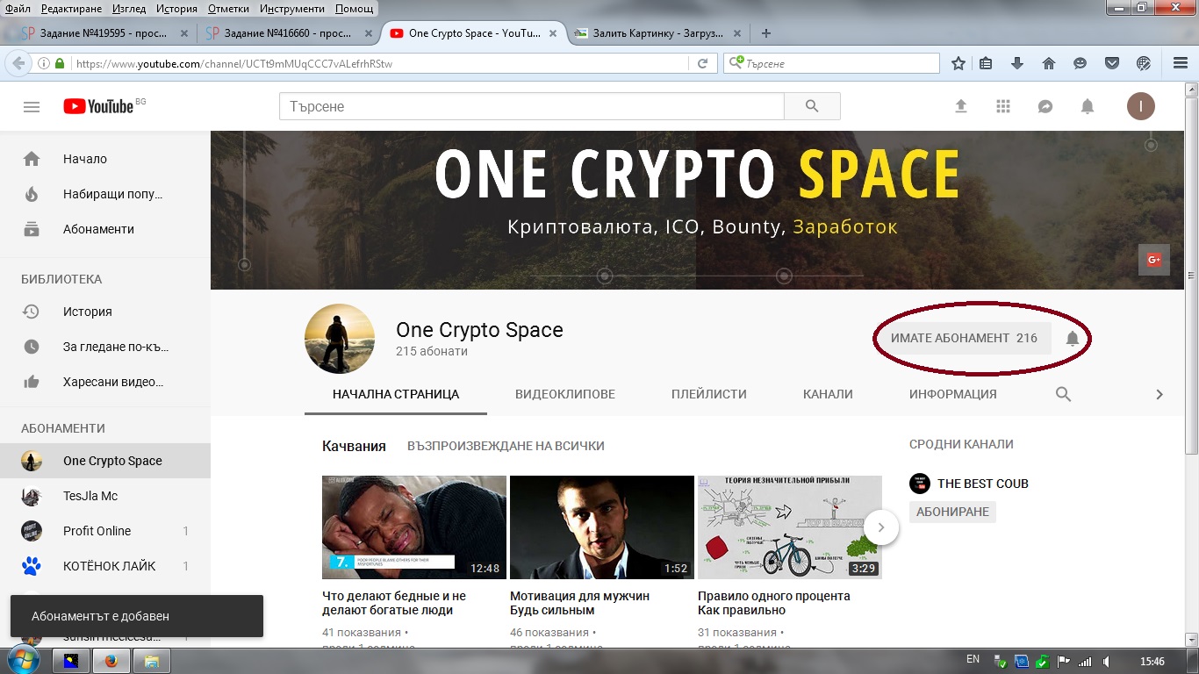Select the НАЧАЛНА СТРАНИЦА channel tab
The height and width of the screenshot is (674, 1199).
tap(396, 394)
